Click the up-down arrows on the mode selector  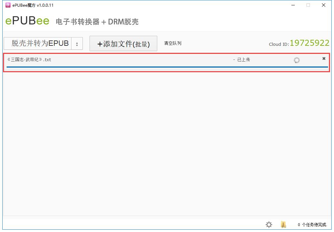(x=77, y=44)
